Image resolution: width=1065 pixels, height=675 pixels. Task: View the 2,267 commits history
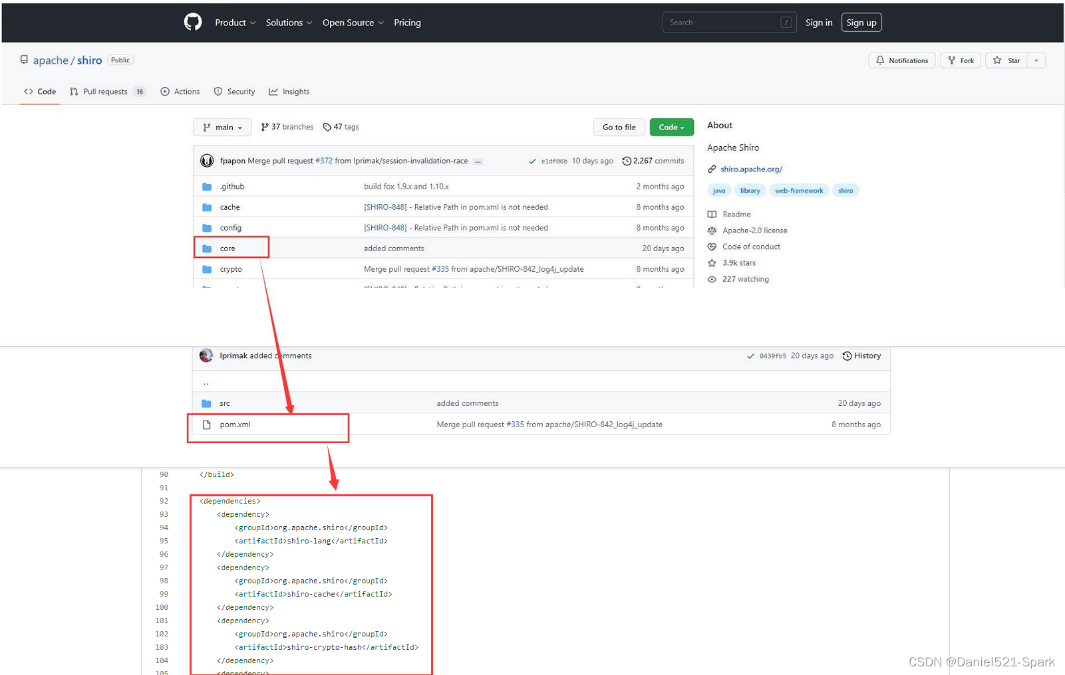point(653,161)
